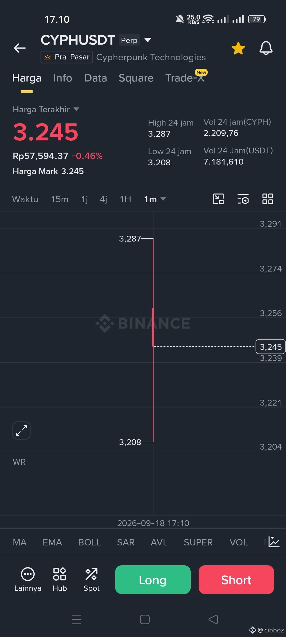This screenshot has width=286, height=637.
Task: Open the Hub icon
Action: point(60,580)
